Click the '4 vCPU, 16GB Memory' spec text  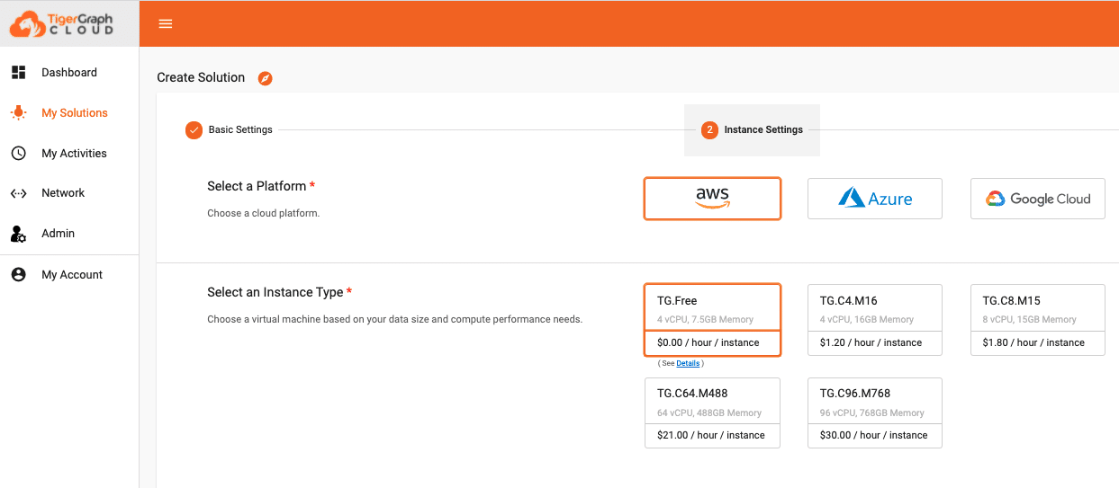867,320
